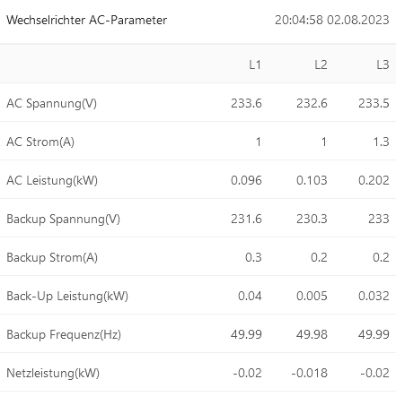Click the L2 AC power value 0.103
The image size is (396, 414).
[312, 180]
